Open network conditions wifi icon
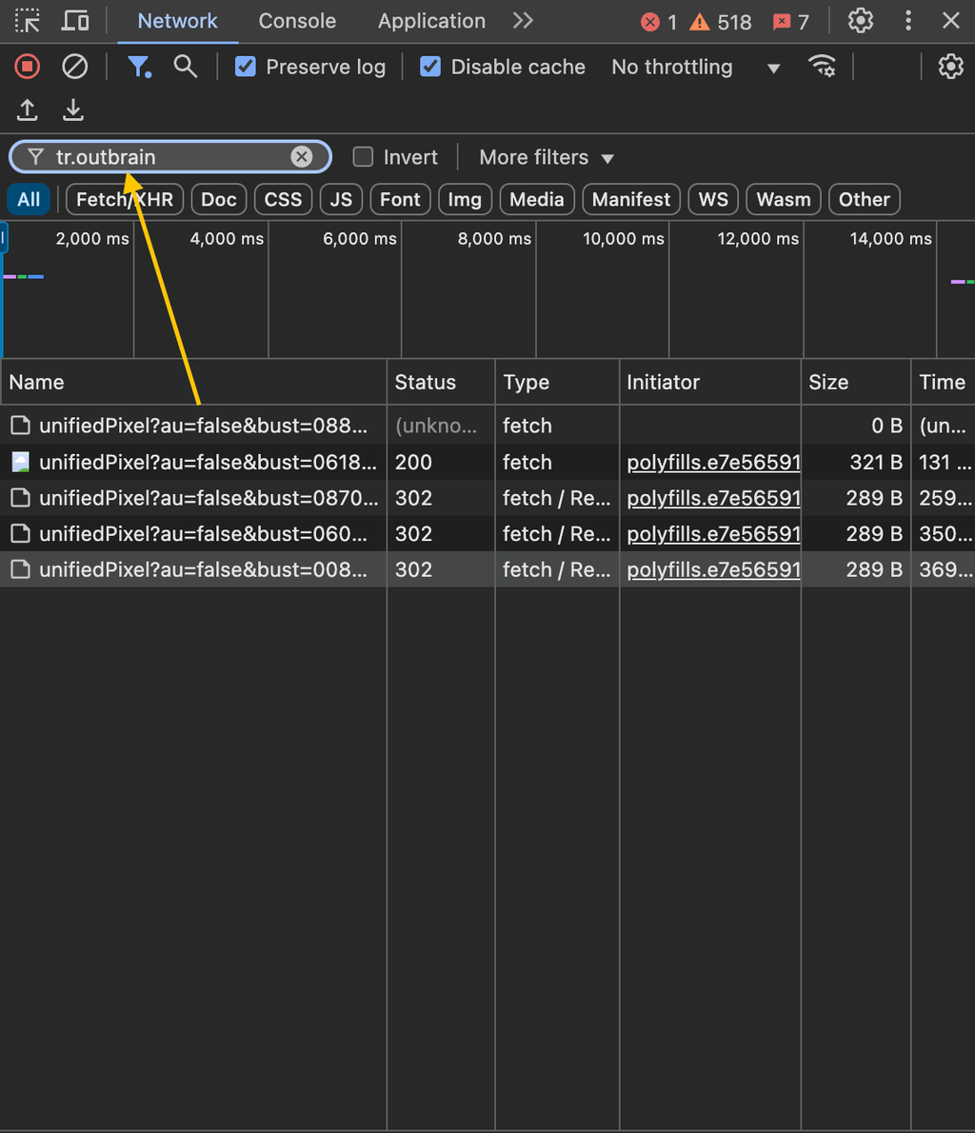This screenshot has width=975, height=1133. point(821,67)
